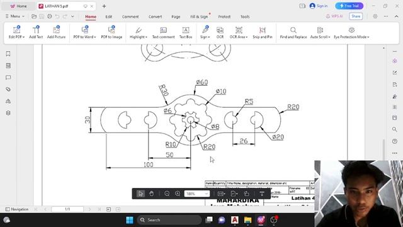Click the zoom out magnifier in floating bar
This screenshot has width=403, height=227.
click(167, 194)
